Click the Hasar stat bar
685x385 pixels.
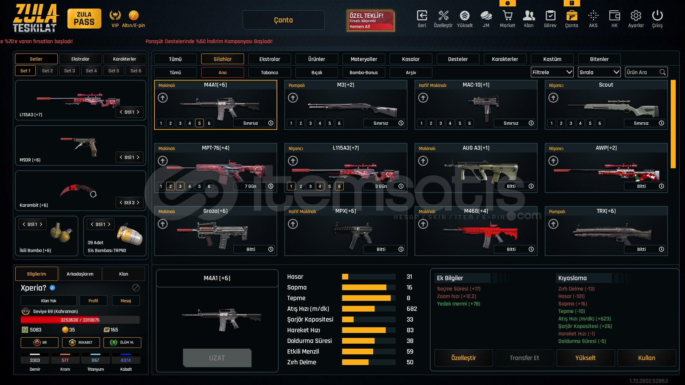coord(369,277)
